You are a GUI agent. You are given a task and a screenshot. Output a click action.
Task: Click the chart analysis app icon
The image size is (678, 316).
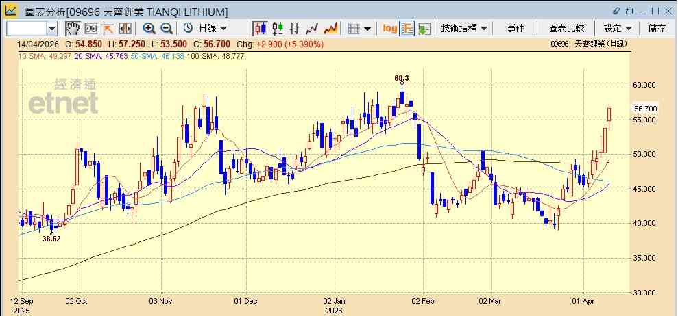tap(11, 10)
